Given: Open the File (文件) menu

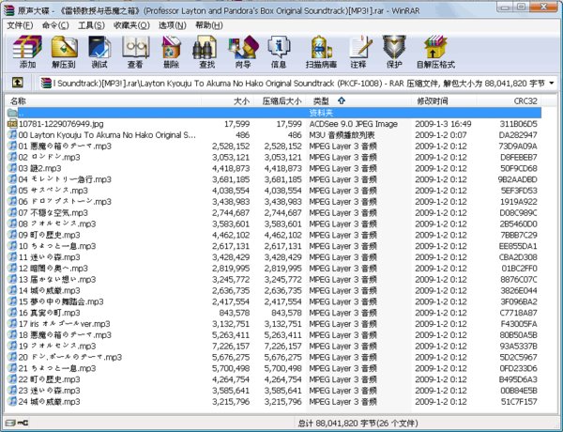Looking at the screenshot, I should tap(20, 25).
